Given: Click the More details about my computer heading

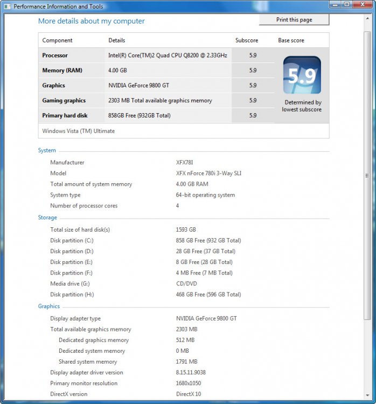Looking at the screenshot, I should point(91,21).
